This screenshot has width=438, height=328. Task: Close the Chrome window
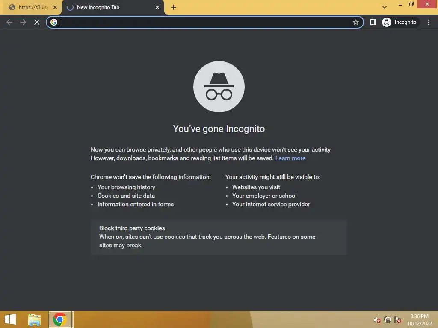tap(427, 4)
